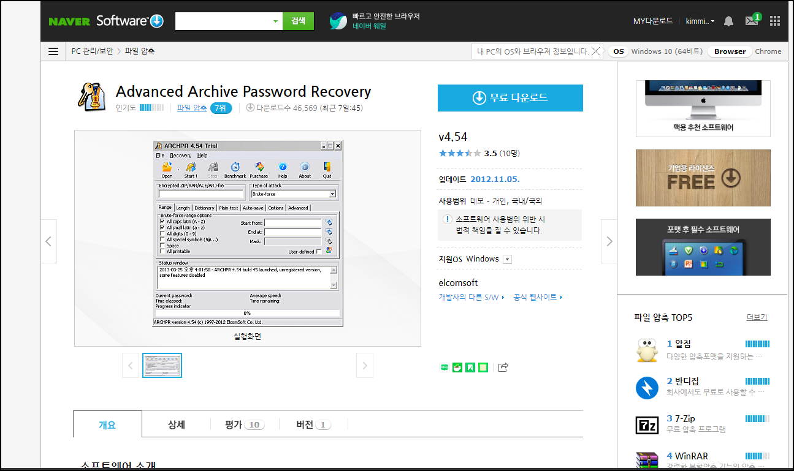Click the 맥용 추천 소프트웨어 banner
The width and height of the screenshot is (794, 471).
point(703,108)
